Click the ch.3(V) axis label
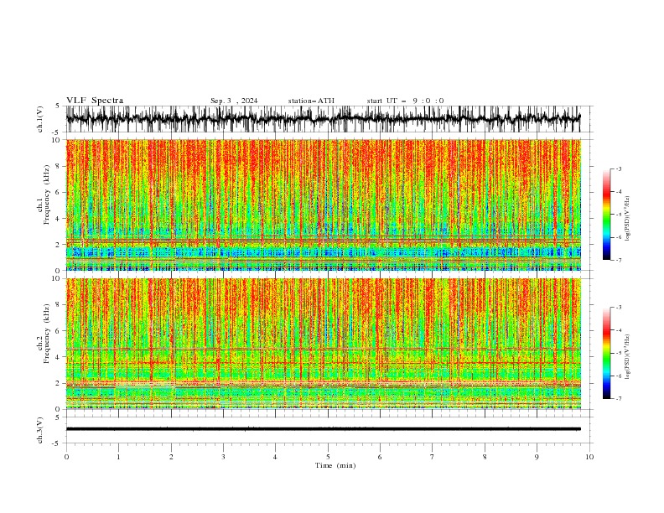 (40, 430)
